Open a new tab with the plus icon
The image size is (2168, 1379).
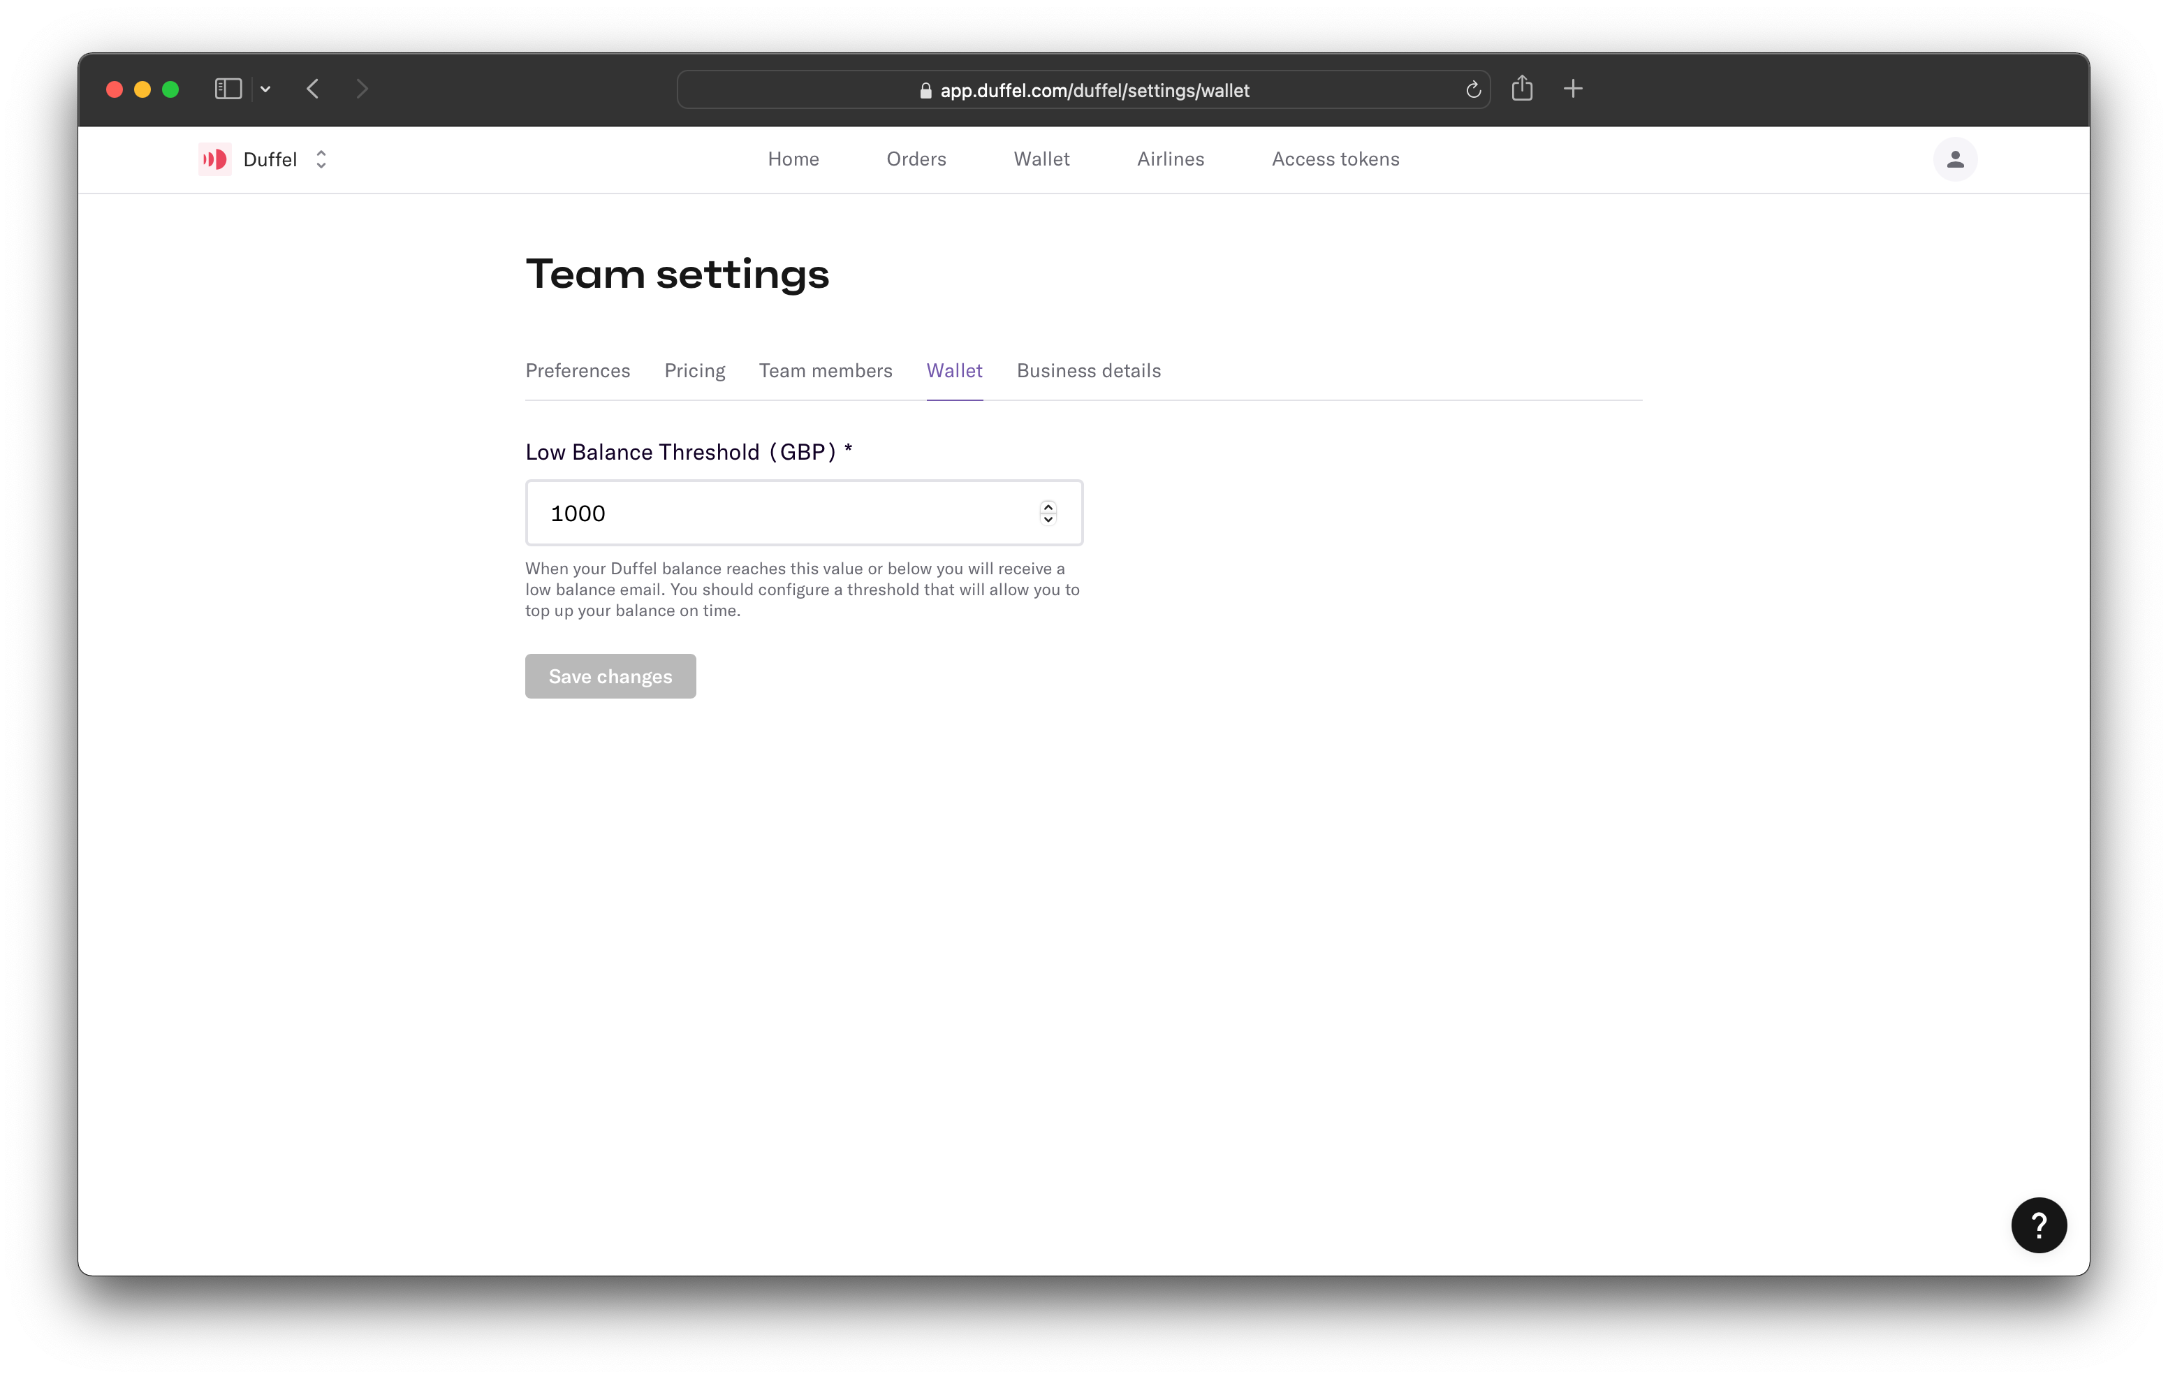[x=1573, y=88]
